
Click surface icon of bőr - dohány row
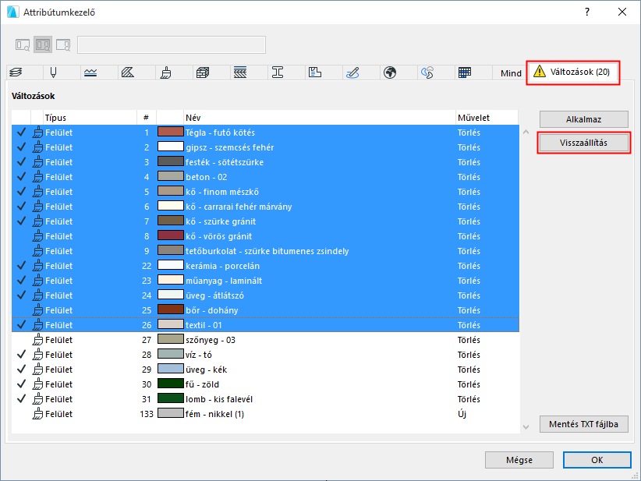pyautogui.click(x=37, y=310)
